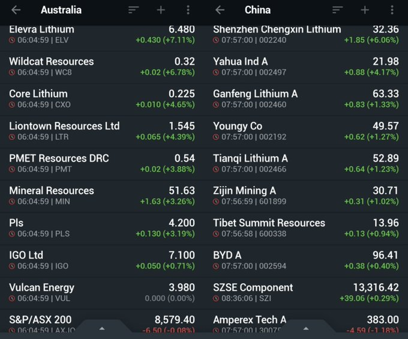Select Tianqi Lithium A price 52.89
The image size is (408, 339).
(x=386, y=158)
